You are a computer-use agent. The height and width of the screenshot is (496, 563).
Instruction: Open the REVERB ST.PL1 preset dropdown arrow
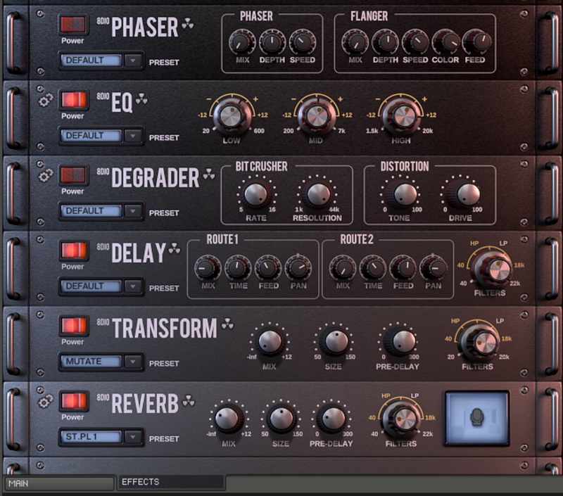133,437
